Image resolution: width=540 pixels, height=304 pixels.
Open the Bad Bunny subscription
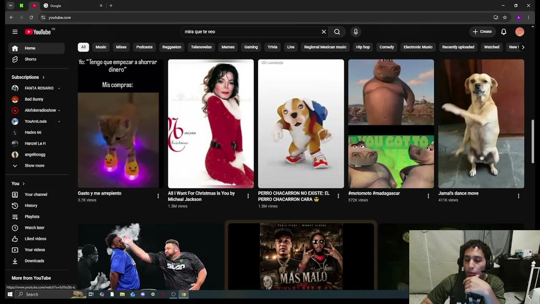tap(37, 99)
